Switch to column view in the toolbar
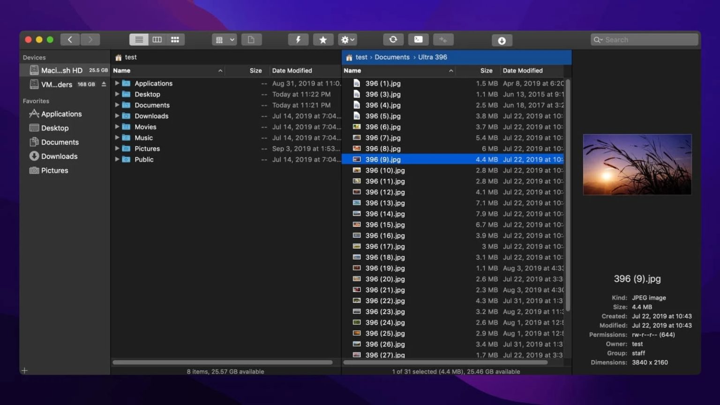Screen dimensions: 720x405 157,39
